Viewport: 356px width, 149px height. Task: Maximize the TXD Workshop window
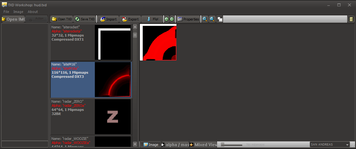[339, 5]
